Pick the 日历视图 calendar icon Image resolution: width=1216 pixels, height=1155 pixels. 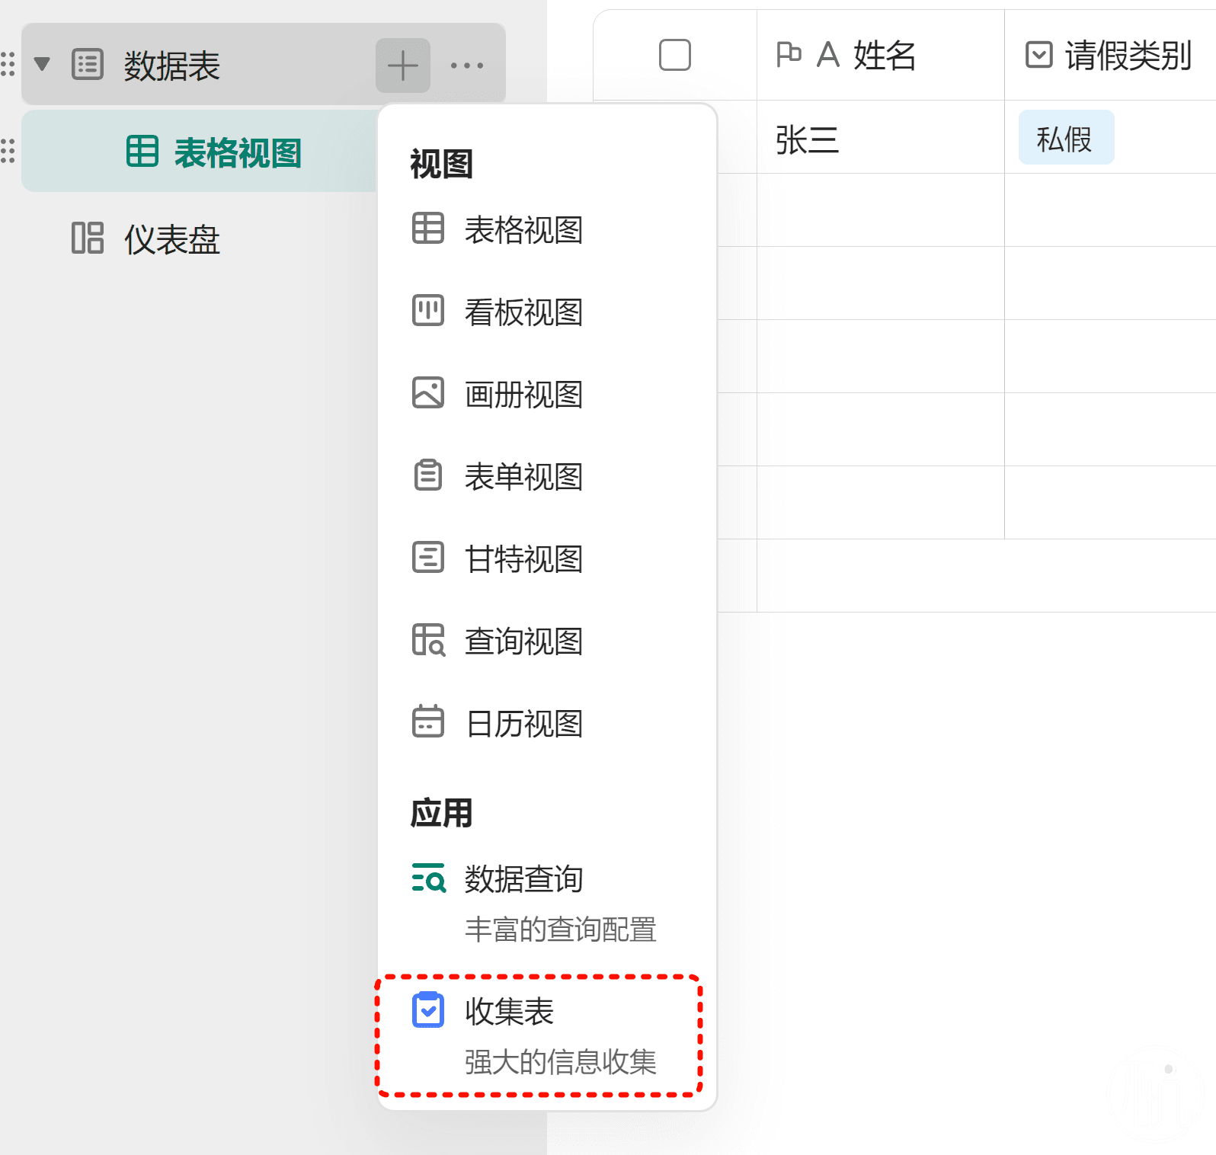(x=427, y=722)
